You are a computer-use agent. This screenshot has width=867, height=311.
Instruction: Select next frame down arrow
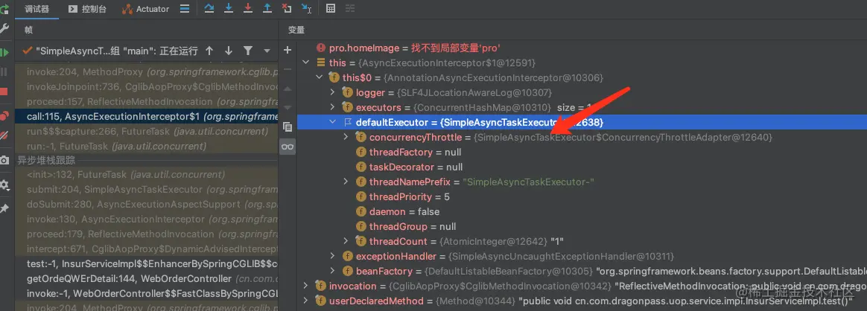[229, 51]
